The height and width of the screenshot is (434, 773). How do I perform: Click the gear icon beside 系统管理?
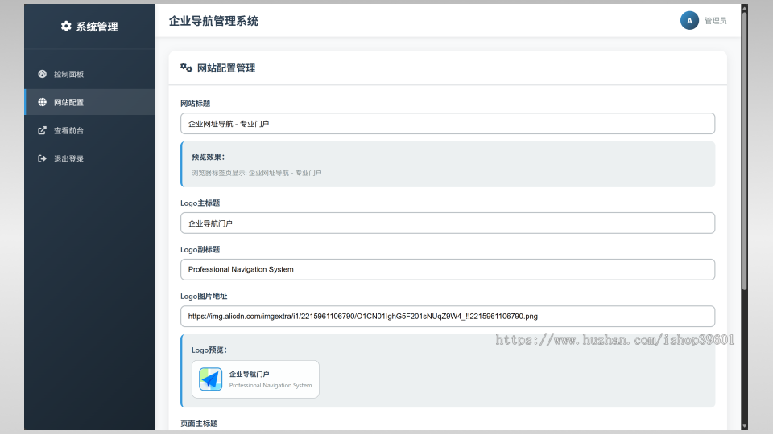click(66, 26)
